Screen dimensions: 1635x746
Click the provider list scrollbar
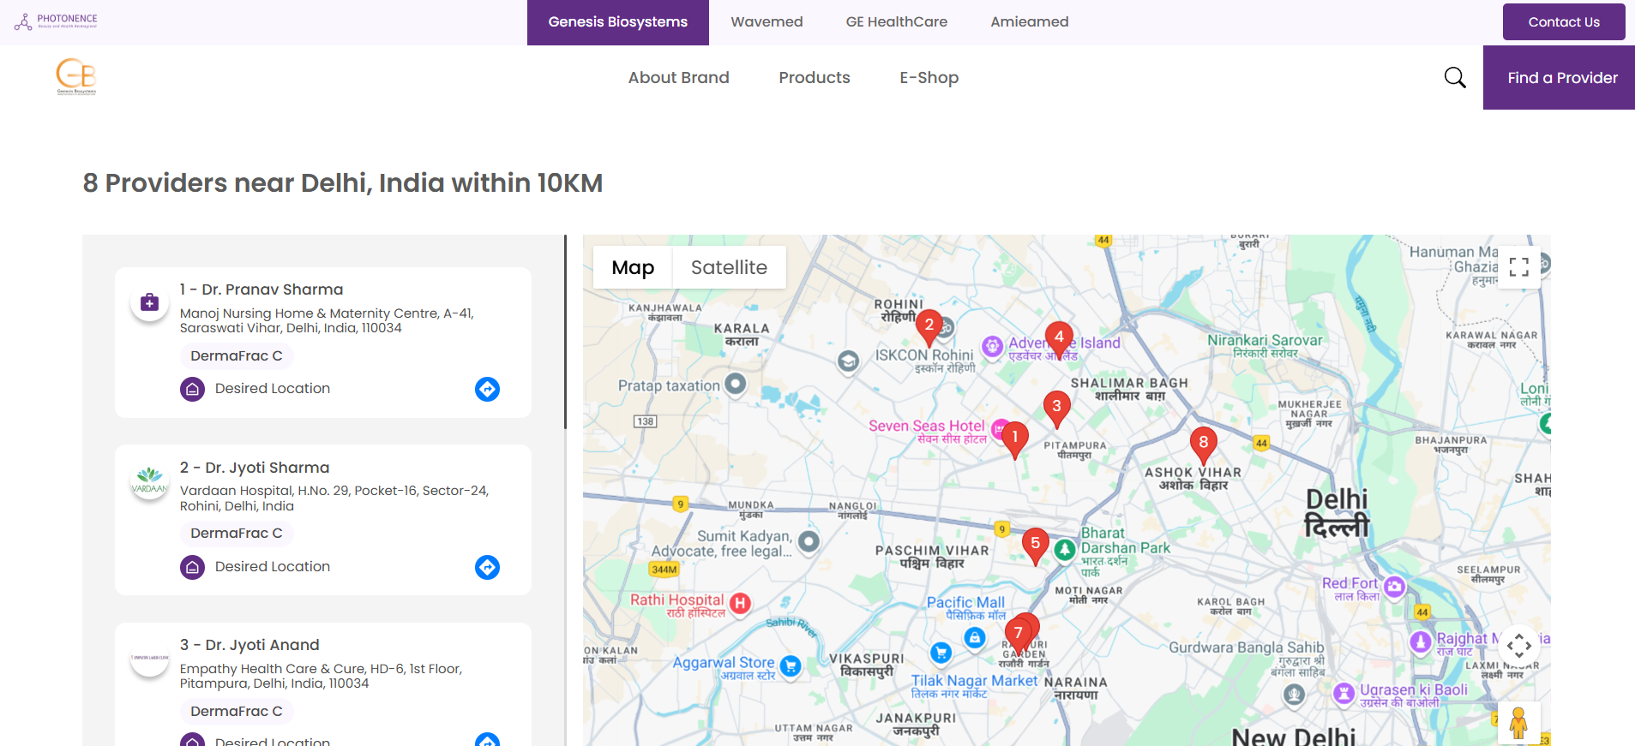(565, 332)
